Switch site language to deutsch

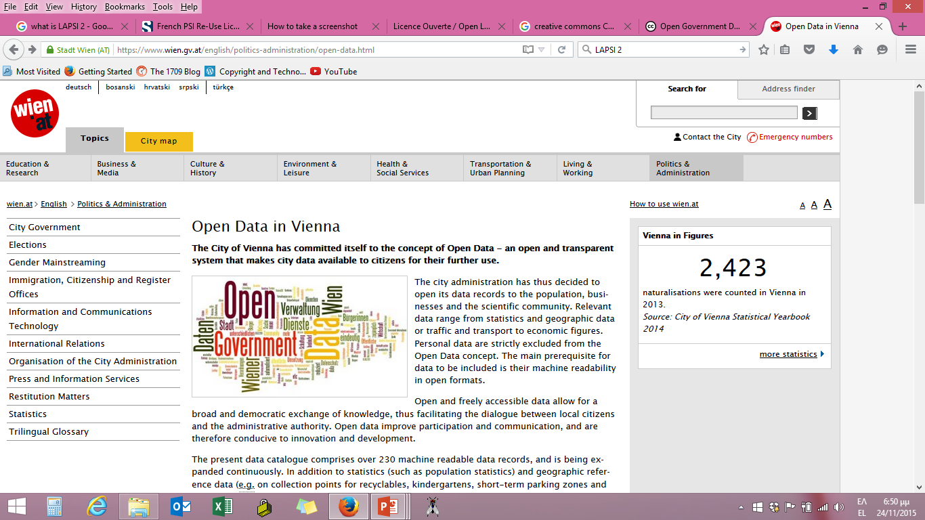click(x=79, y=87)
